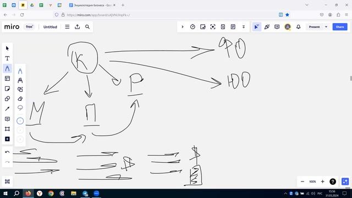Expand Present options dropdown arrow
The height and width of the screenshot is (198, 352).
tap(326, 27)
